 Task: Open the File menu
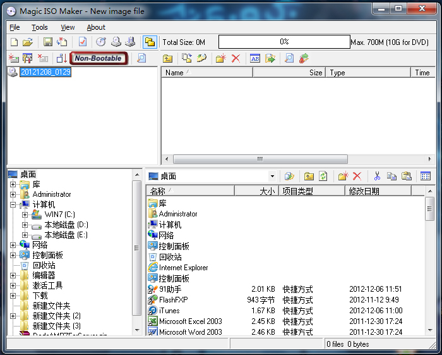pos(15,27)
